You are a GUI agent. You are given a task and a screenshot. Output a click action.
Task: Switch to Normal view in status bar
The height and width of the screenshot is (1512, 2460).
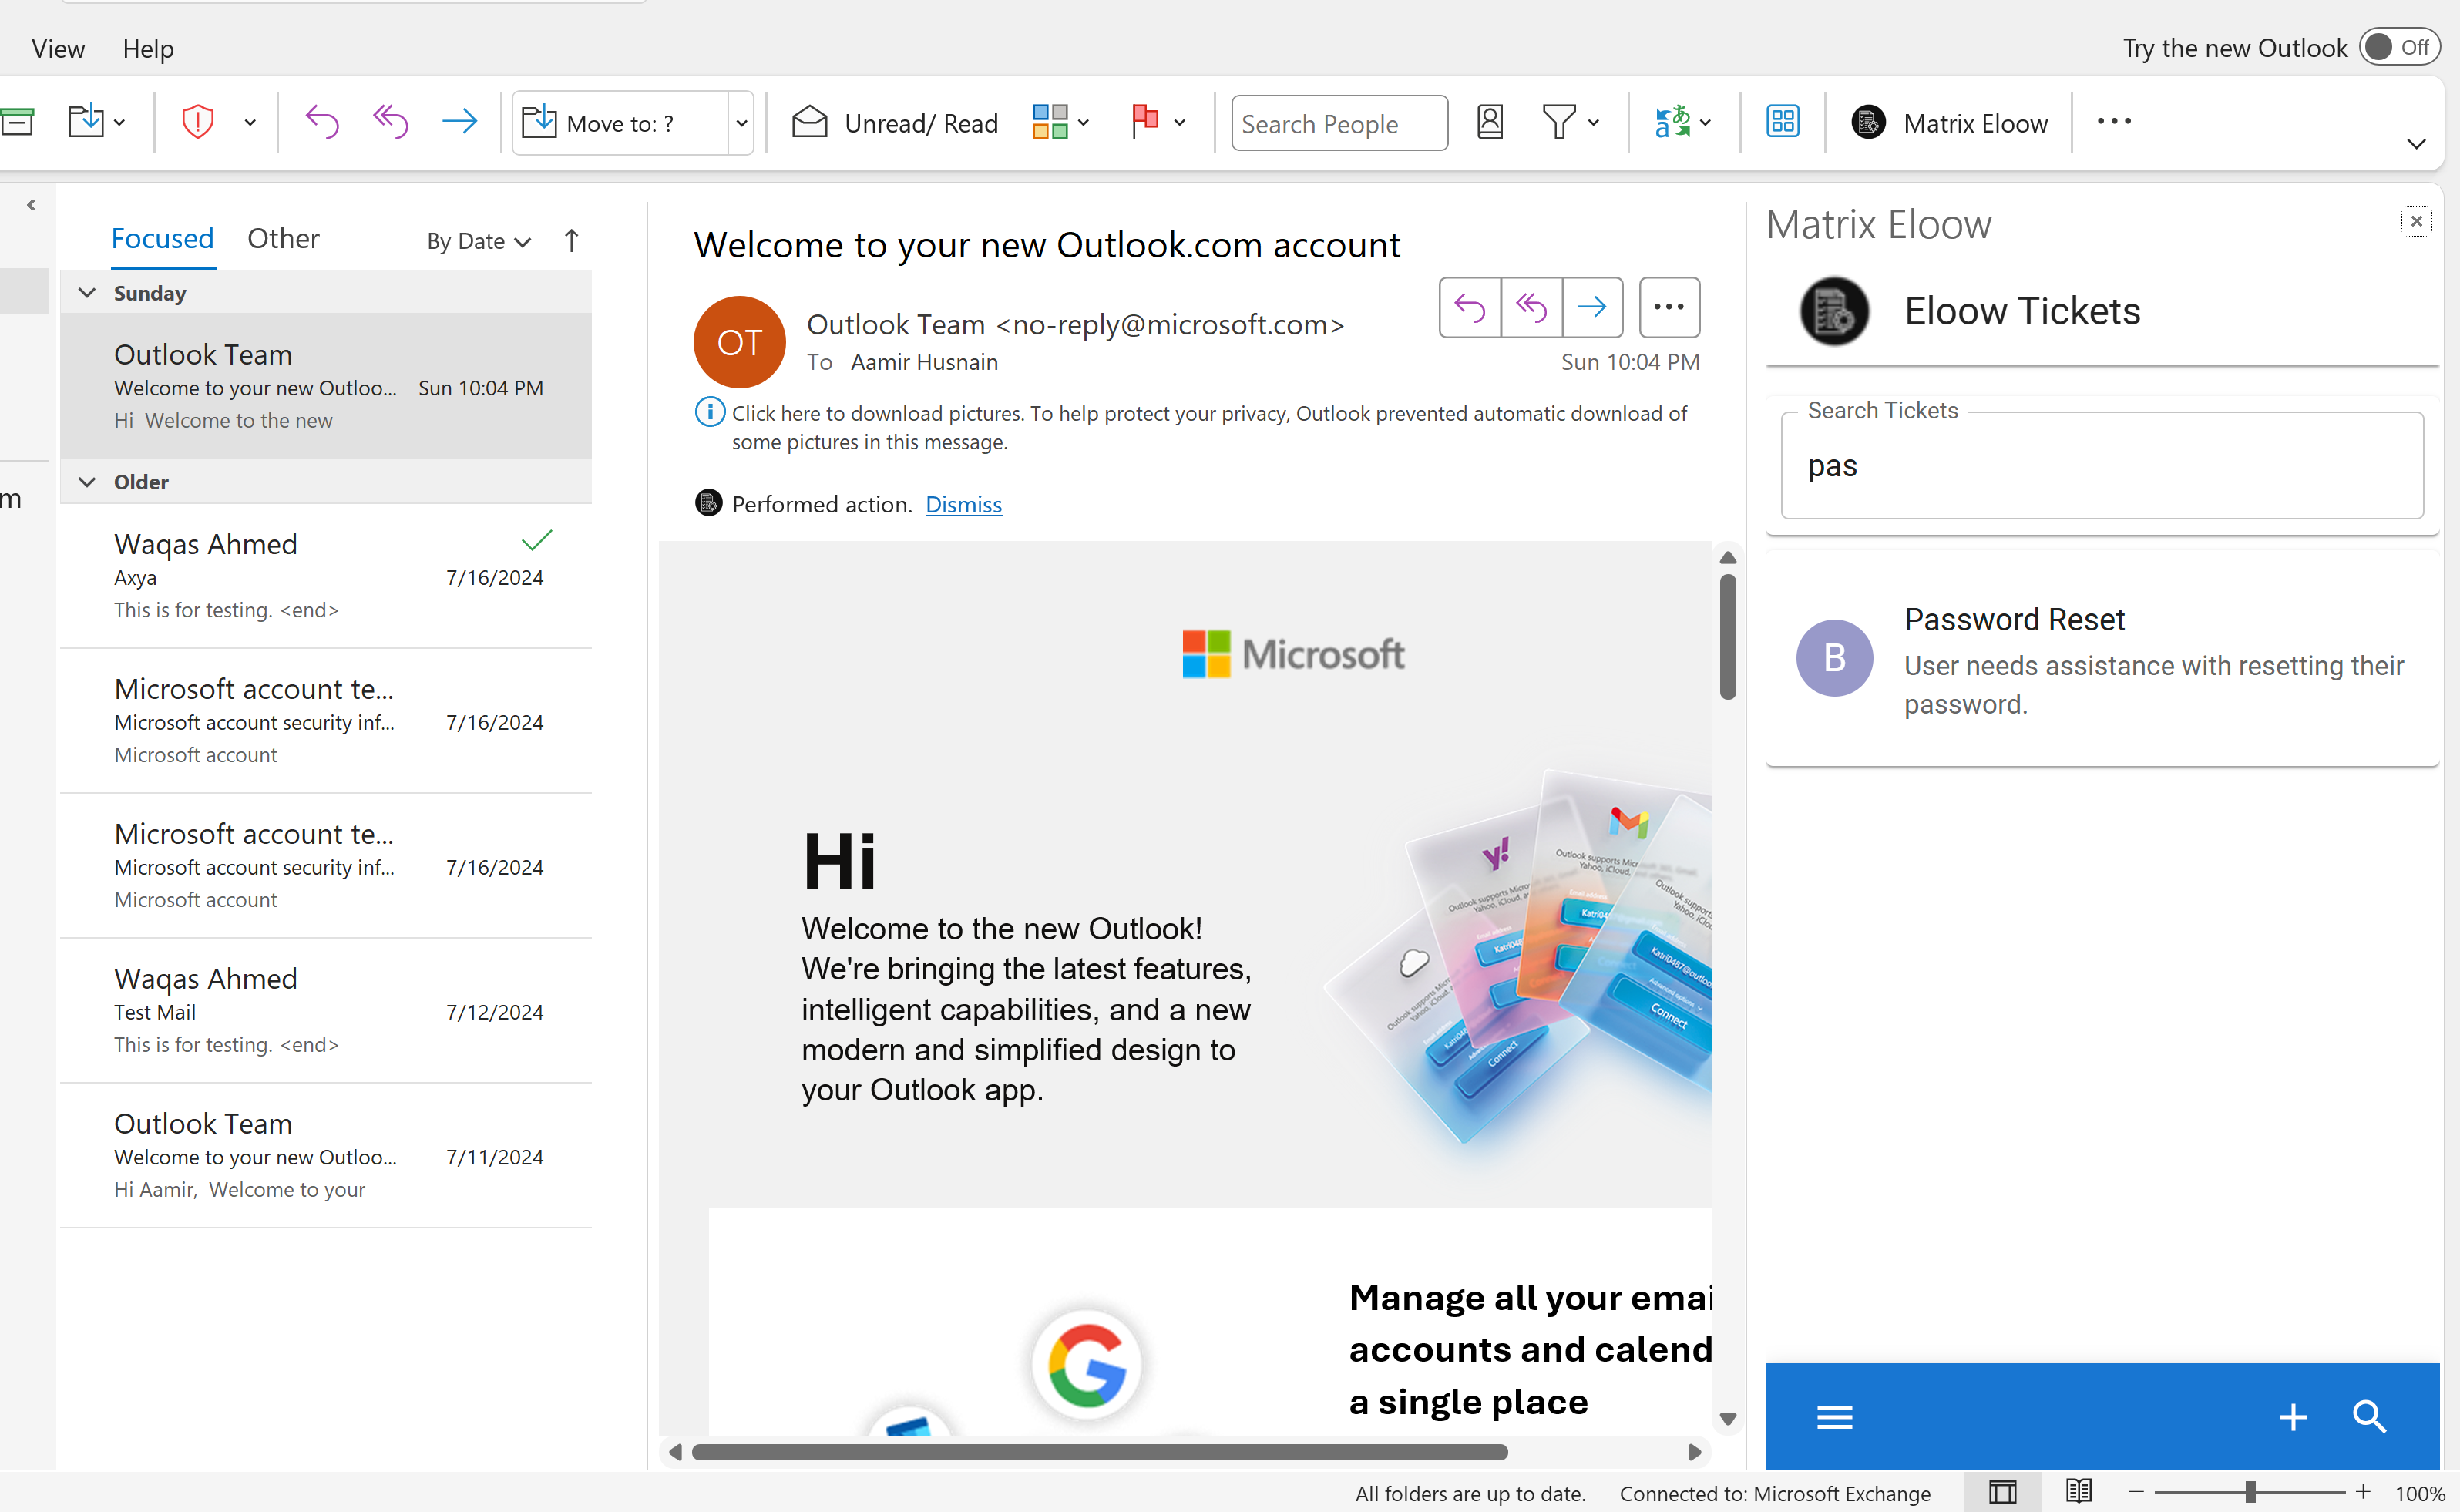(x=2002, y=1493)
